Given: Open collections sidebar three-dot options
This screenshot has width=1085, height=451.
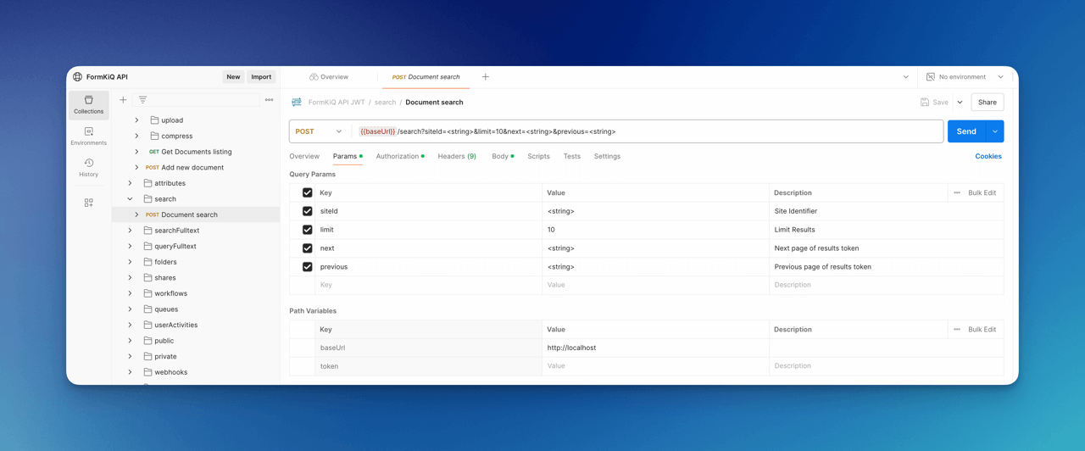Looking at the screenshot, I should point(269,100).
